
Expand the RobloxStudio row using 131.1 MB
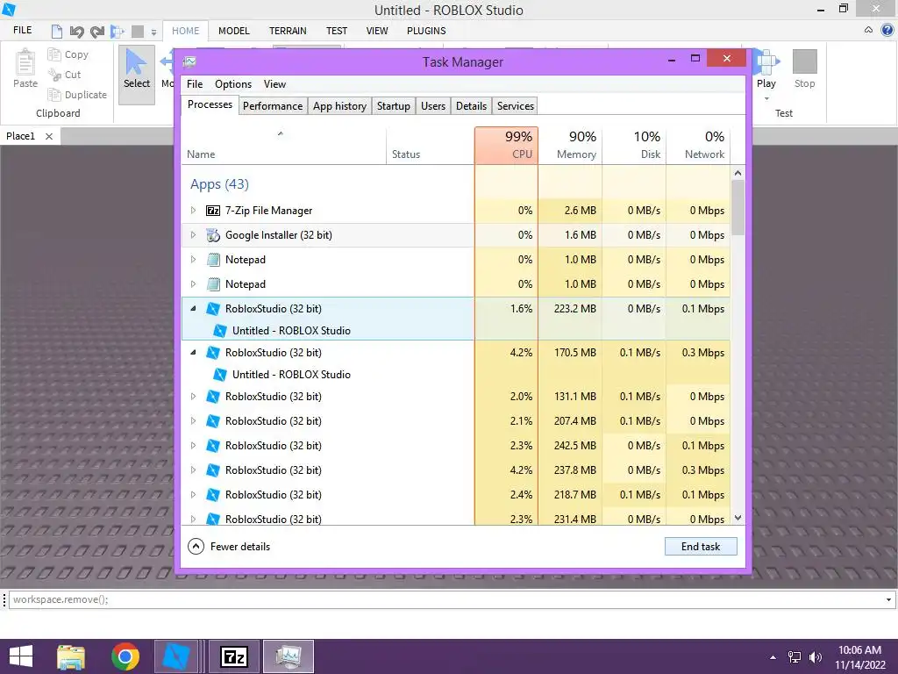[193, 397]
